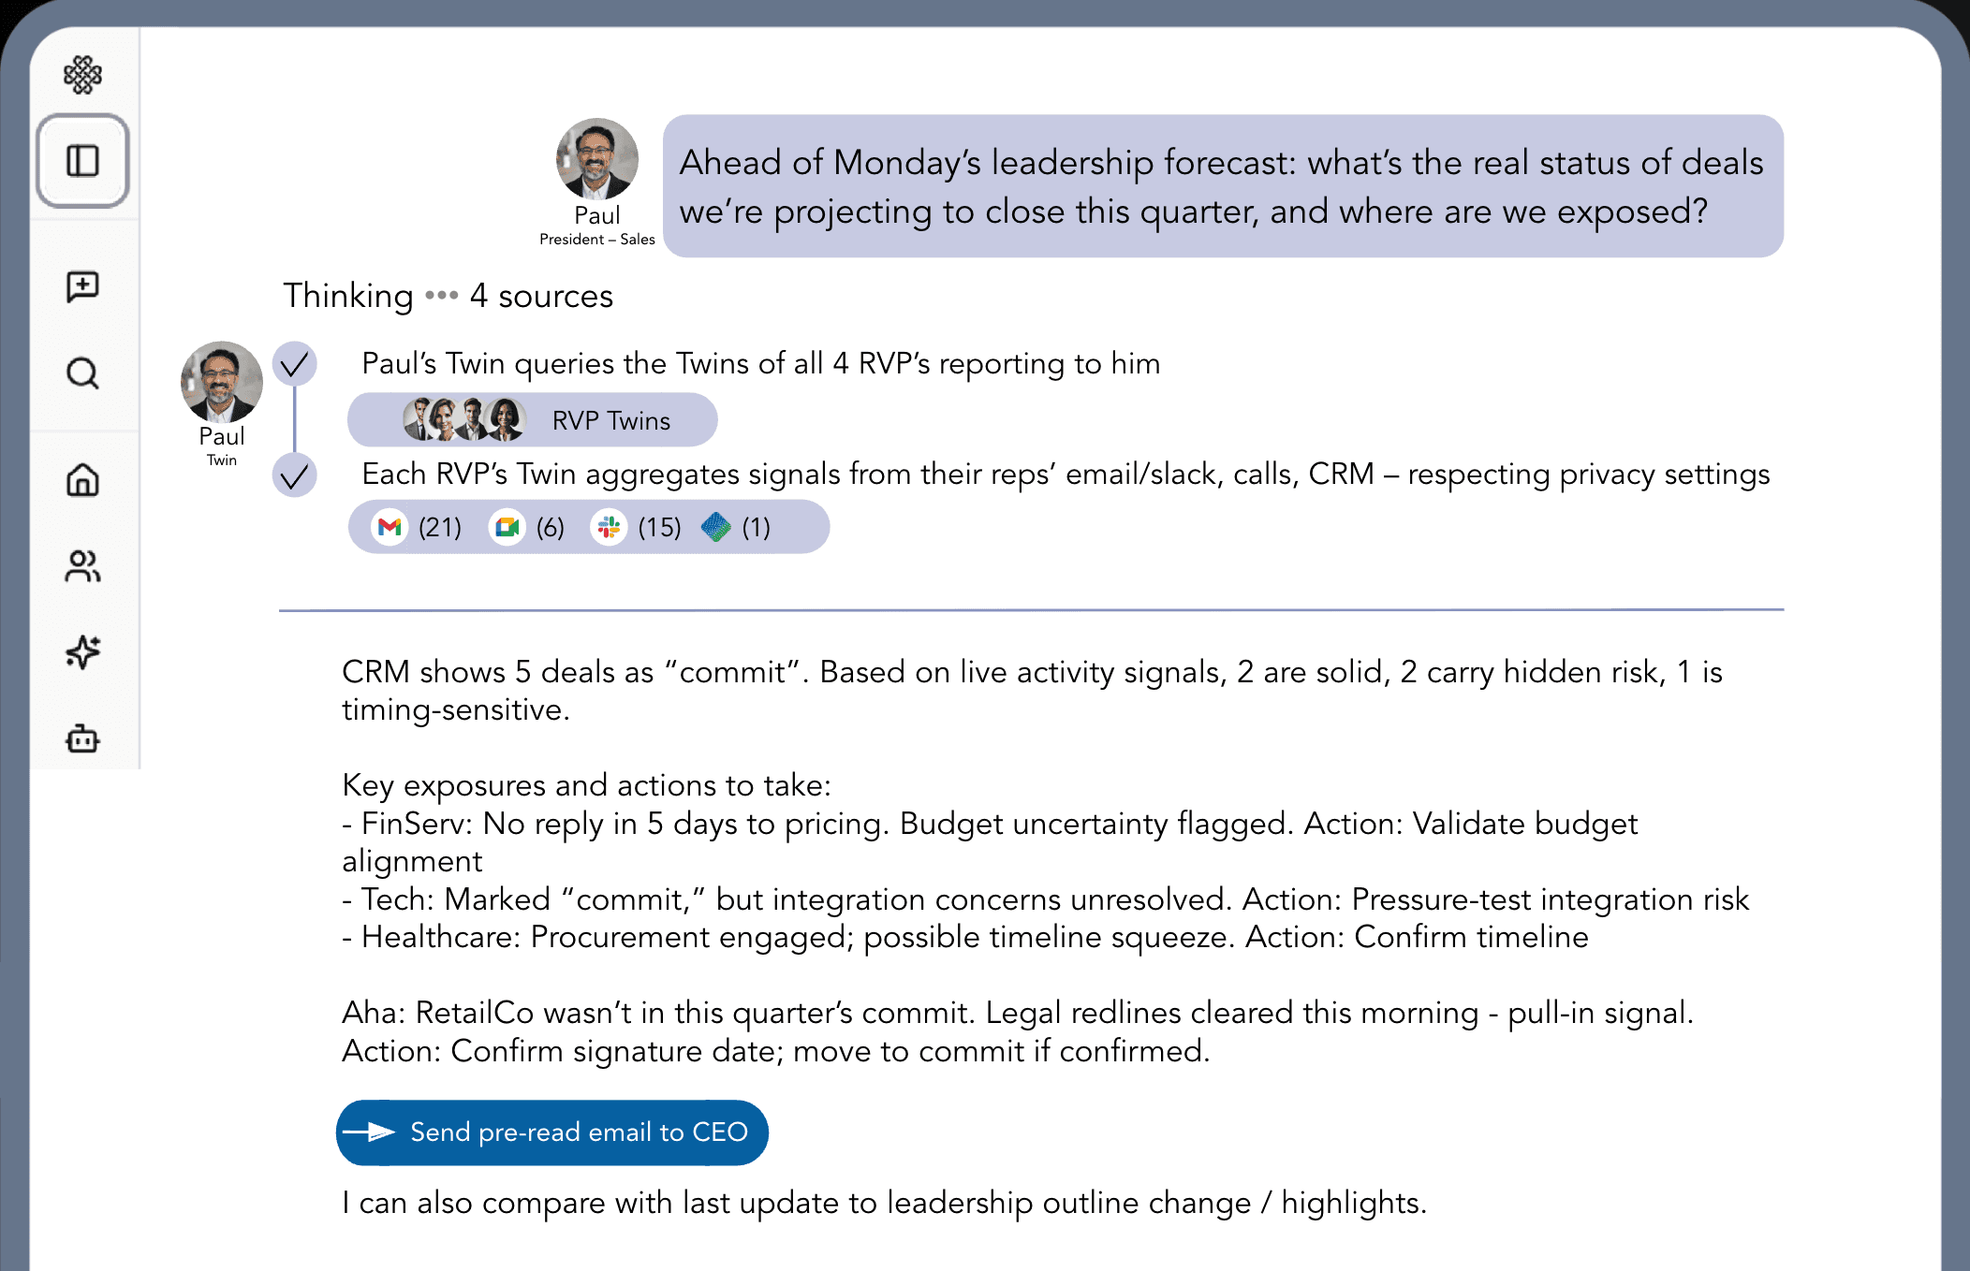This screenshot has height=1271, width=1970.
Task: Click the Slack source icon (15)
Action: [x=609, y=528]
